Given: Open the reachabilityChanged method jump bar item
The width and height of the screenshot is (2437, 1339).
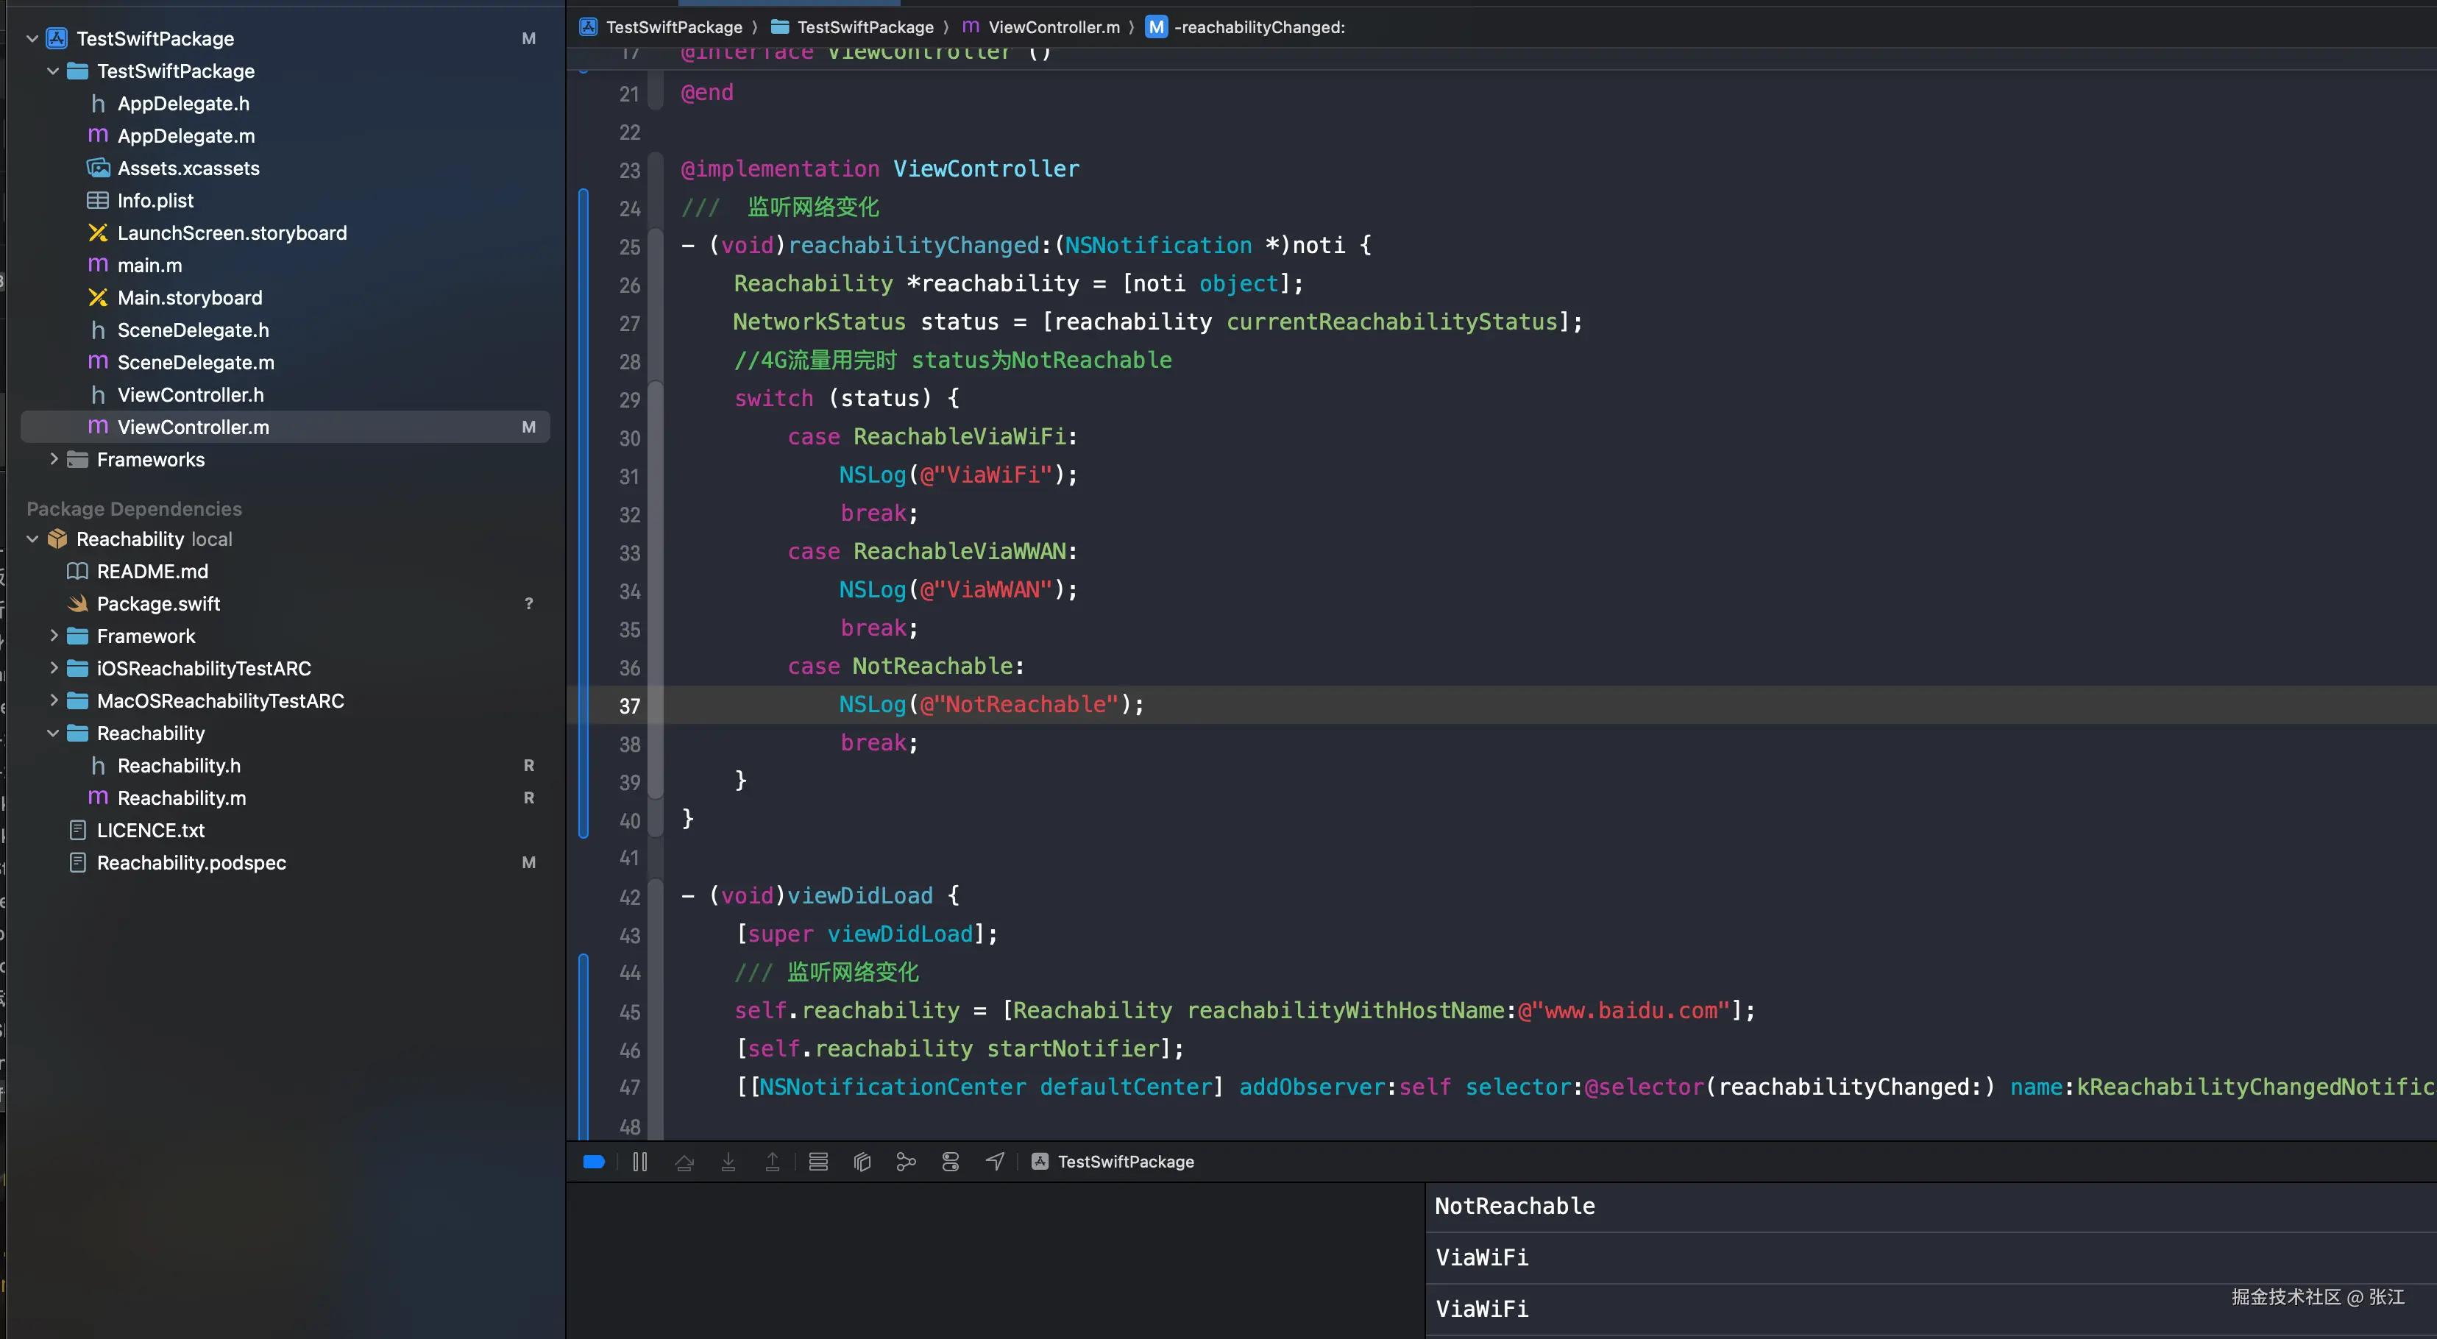Looking at the screenshot, I should coord(1257,27).
